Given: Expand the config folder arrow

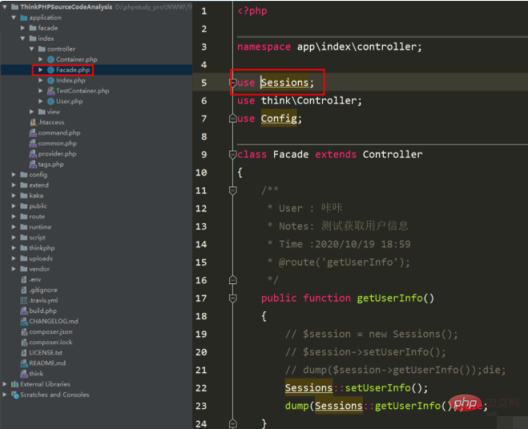Looking at the screenshot, I should point(14,174).
